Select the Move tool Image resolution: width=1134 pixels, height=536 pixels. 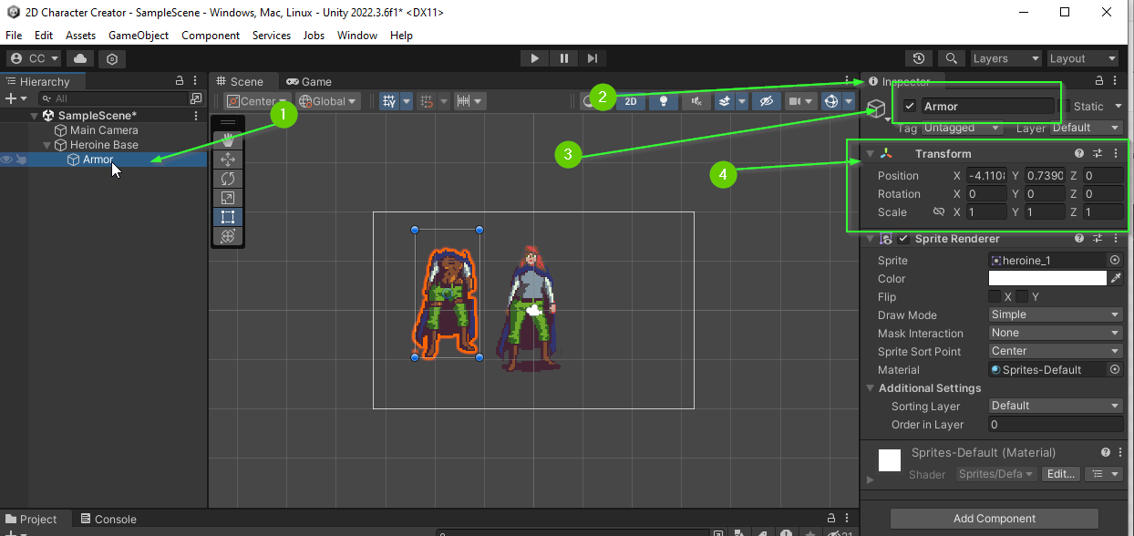pyautogui.click(x=228, y=160)
